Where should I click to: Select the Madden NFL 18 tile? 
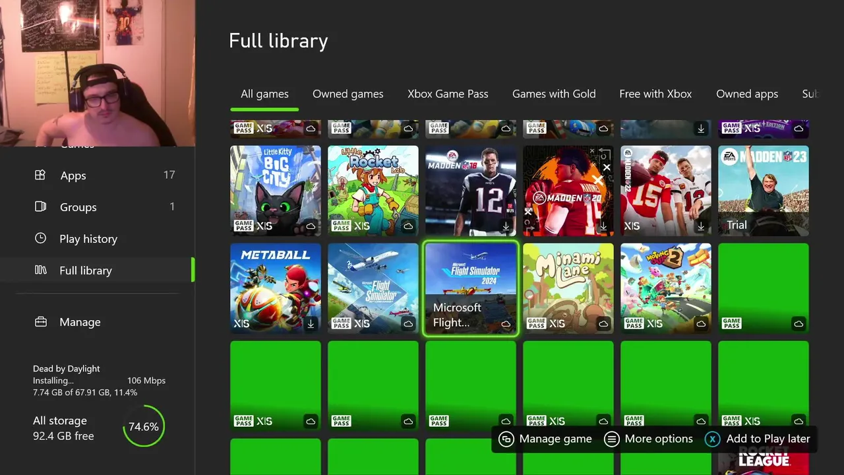coord(471,191)
